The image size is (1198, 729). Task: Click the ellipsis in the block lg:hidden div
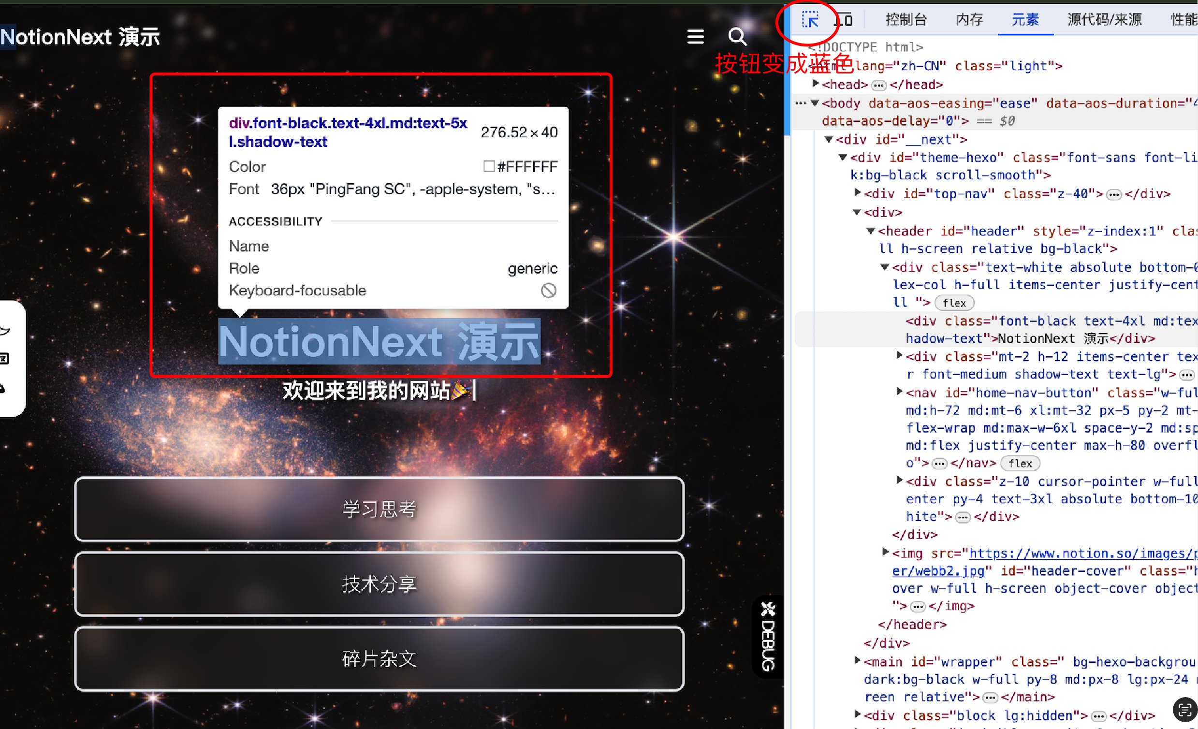tap(1099, 716)
